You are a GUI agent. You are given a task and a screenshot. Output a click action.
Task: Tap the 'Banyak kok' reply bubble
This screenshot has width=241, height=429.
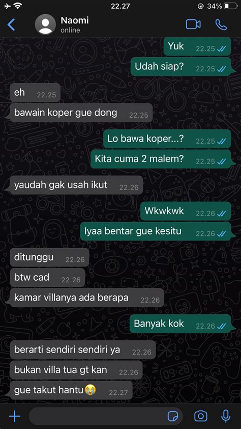[x=180, y=324]
